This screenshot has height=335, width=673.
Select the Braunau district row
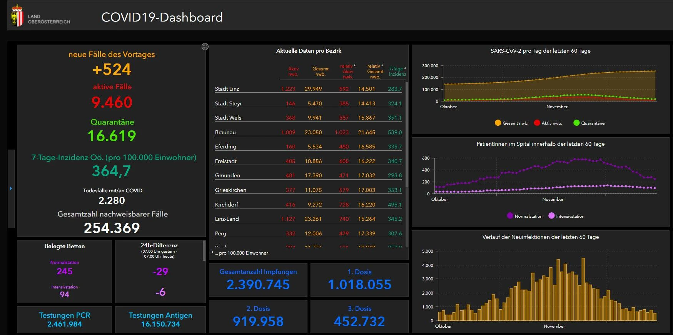(x=308, y=132)
